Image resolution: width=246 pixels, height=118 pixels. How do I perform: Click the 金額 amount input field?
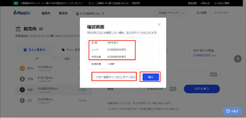coord(161,89)
